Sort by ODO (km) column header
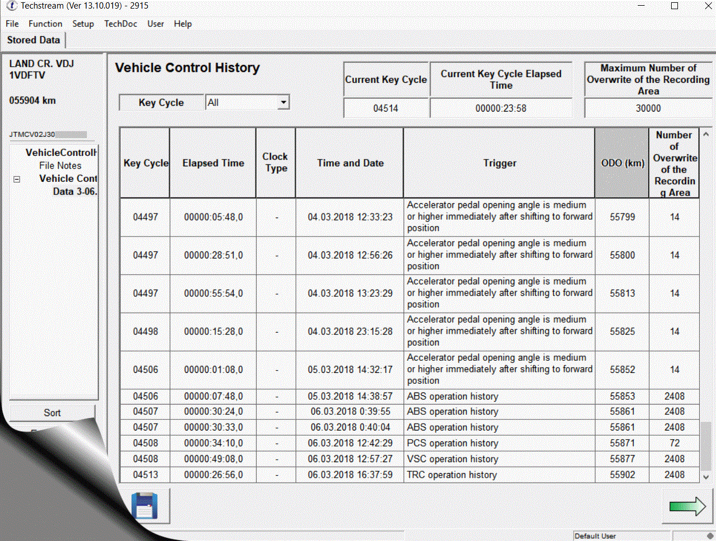The width and height of the screenshot is (716, 541). (x=622, y=163)
